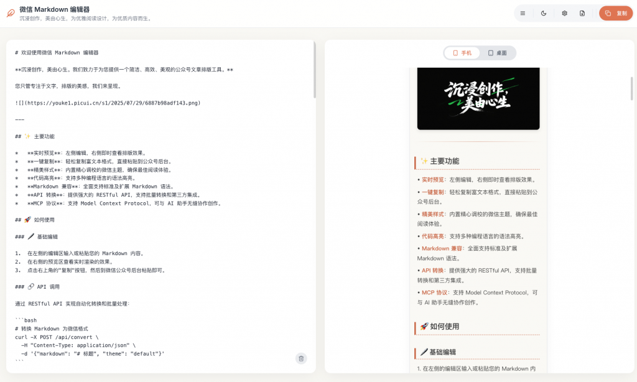Viewport: 637px width, 382px height.
Task: Click the editor line '### 🔗 API 调用'
Action: pos(37,287)
